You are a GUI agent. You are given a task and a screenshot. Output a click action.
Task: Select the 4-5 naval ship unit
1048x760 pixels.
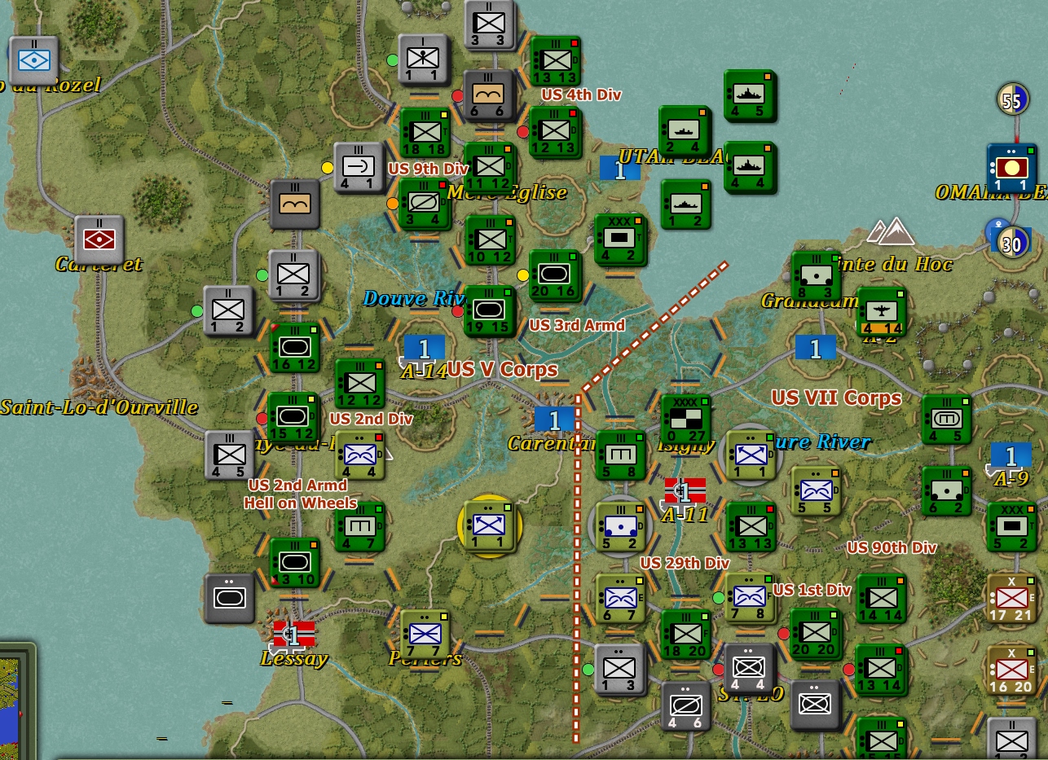pyautogui.click(x=749, y=96)
